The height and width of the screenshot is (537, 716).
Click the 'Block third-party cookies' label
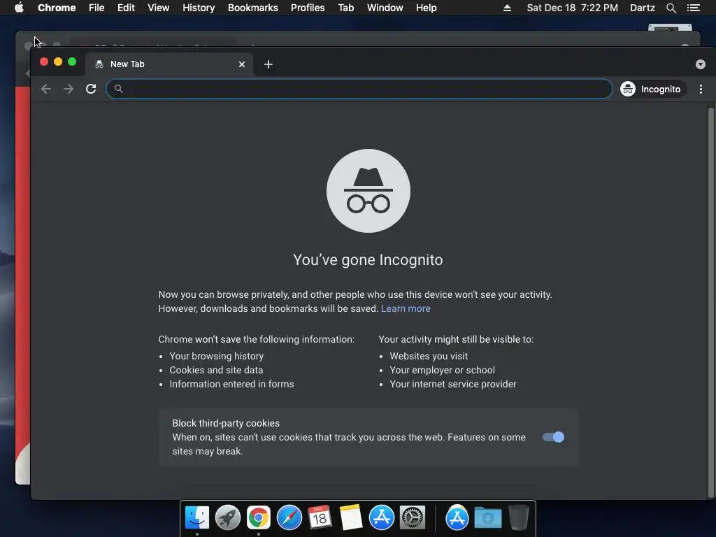(226, 423)
